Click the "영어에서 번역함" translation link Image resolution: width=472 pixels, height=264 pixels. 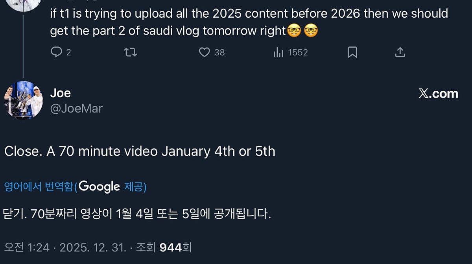[39, 186]
